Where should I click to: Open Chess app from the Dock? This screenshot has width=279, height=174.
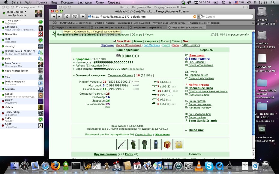pyautogui.click(x=106, y=166)
